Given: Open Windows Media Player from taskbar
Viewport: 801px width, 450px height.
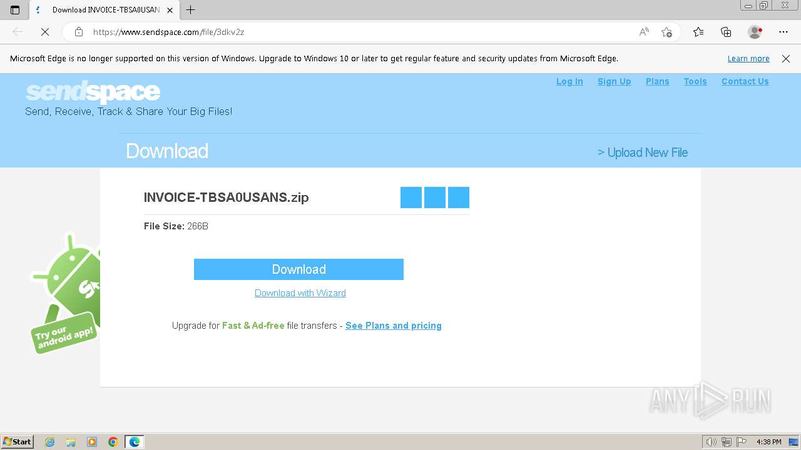Looking at the screenshot, I should 92,442.
